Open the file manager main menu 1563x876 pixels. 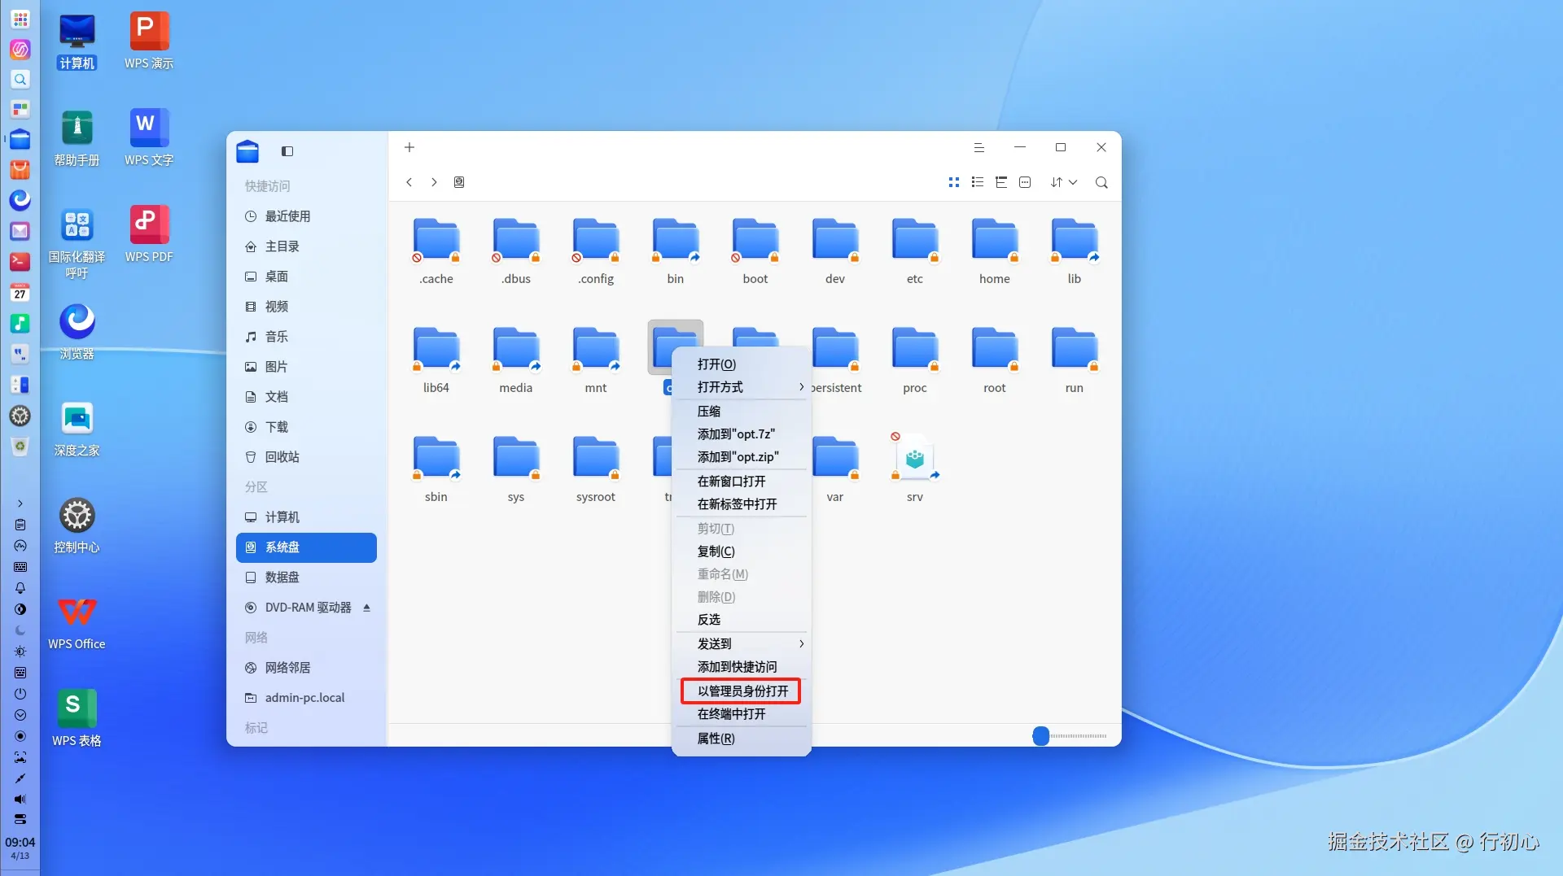click(979, 147)
